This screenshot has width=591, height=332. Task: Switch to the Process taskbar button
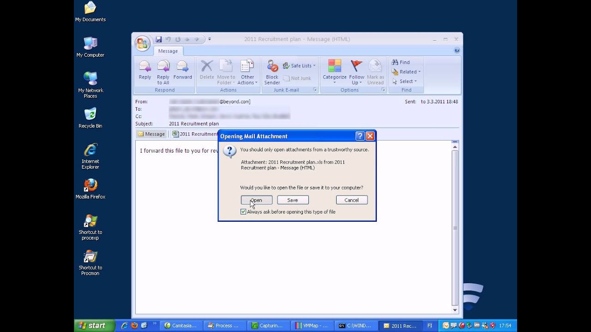click(x=224, y=326)
